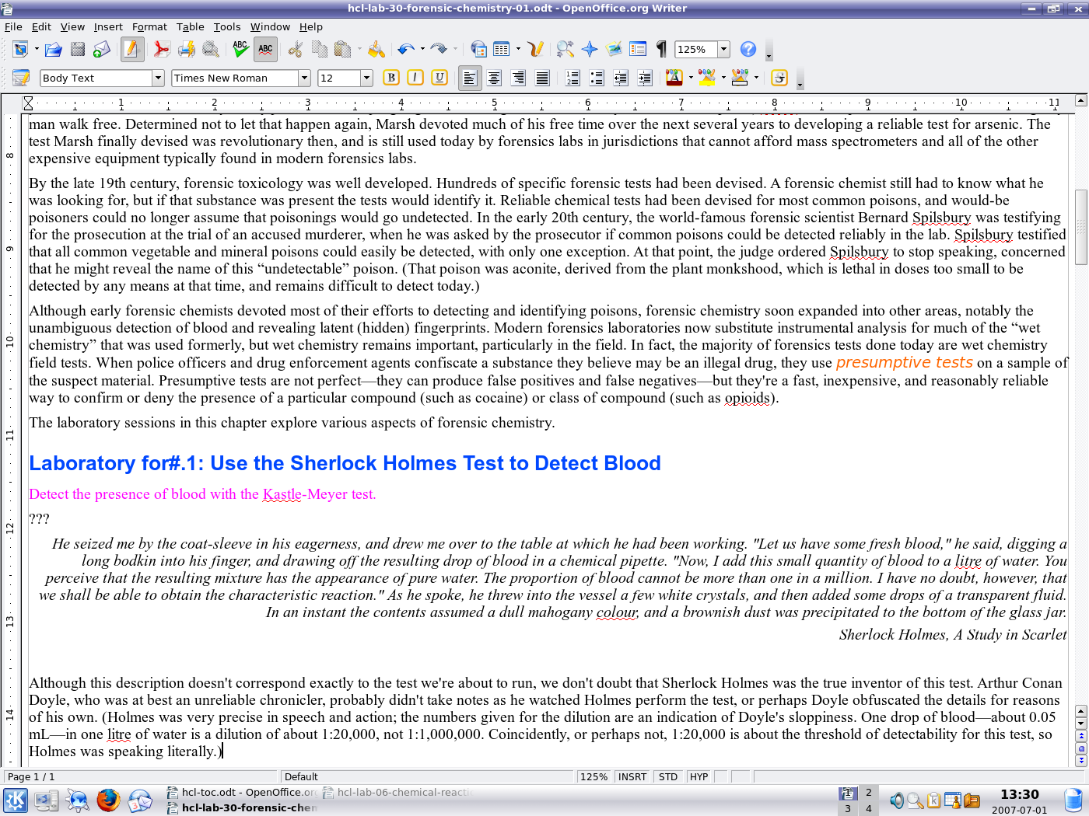This screenshot has height=816, width=1089.
Task: Open the Table menu
Action: pos(190,26)
